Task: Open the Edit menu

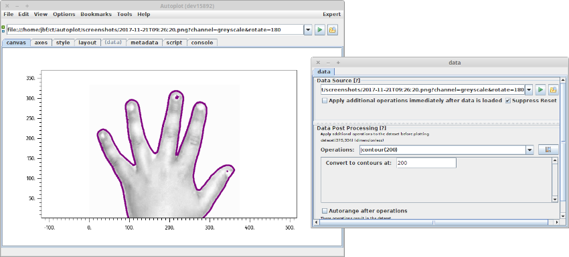Action: (x=23, y=15)
